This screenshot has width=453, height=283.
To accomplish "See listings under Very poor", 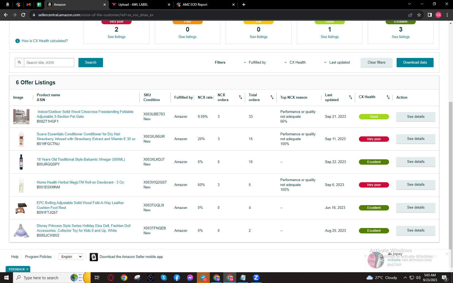I will click(116, 37).
